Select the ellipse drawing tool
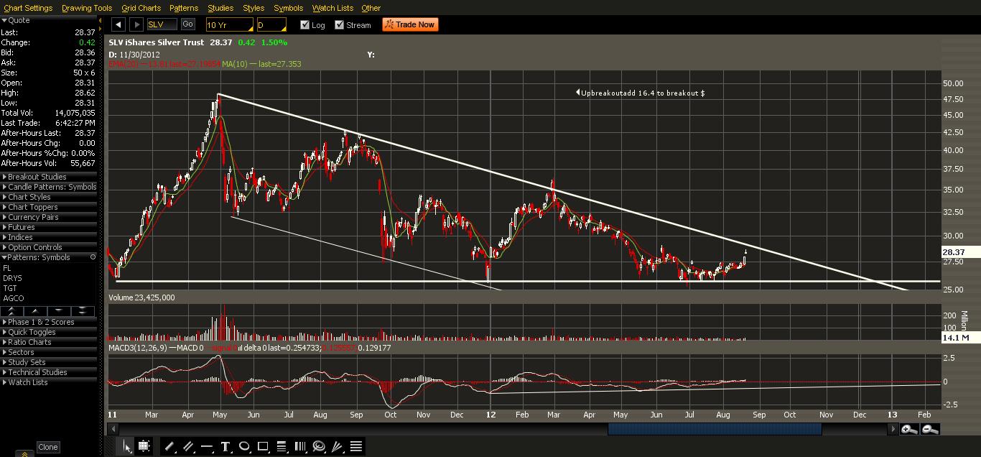981x457 pixels. point(244,446)
